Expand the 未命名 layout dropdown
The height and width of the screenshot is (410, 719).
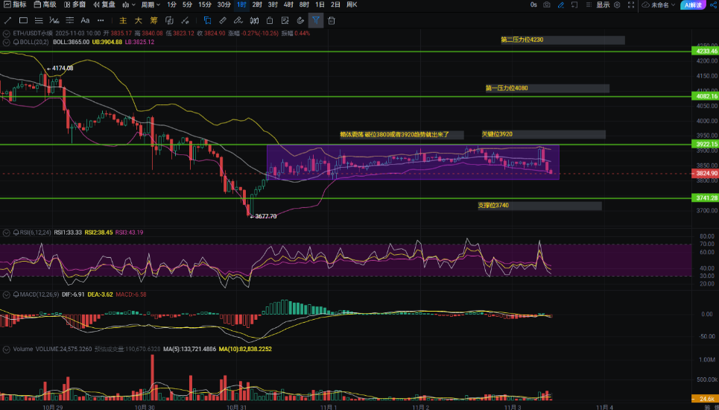(658, 4)
